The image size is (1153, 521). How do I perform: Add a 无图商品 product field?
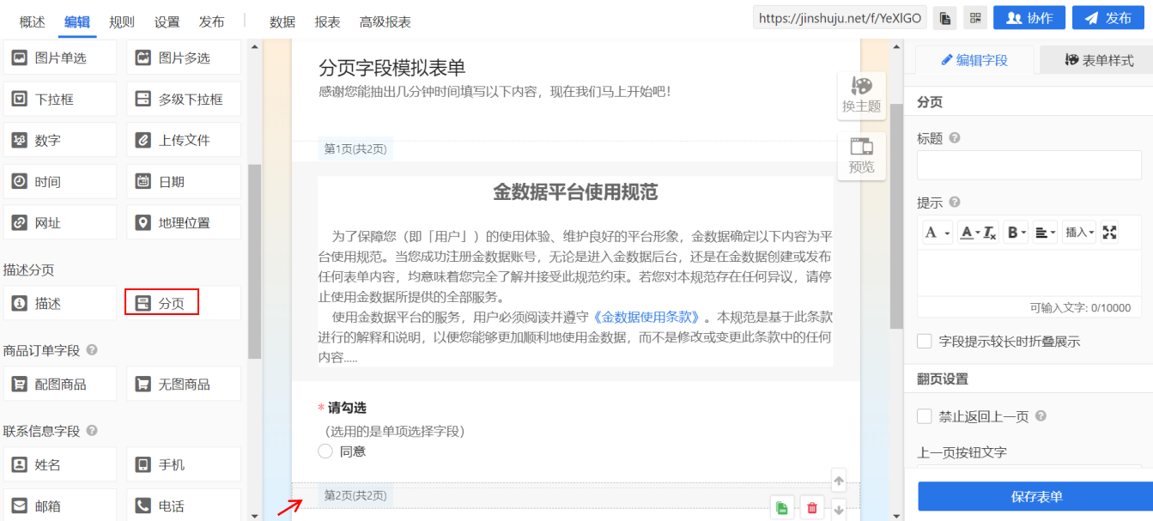coord(184,385)
